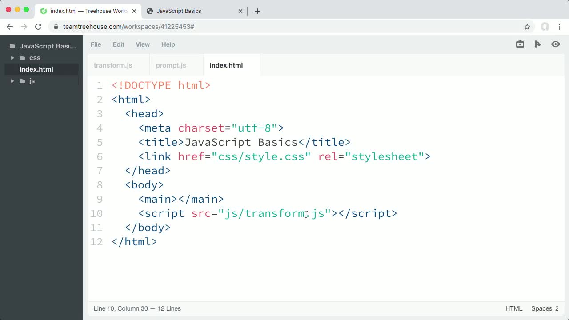This screenshot has height=320, width=569.
Task: Open the workspace preview eye icon
Action: coord(555,44)
